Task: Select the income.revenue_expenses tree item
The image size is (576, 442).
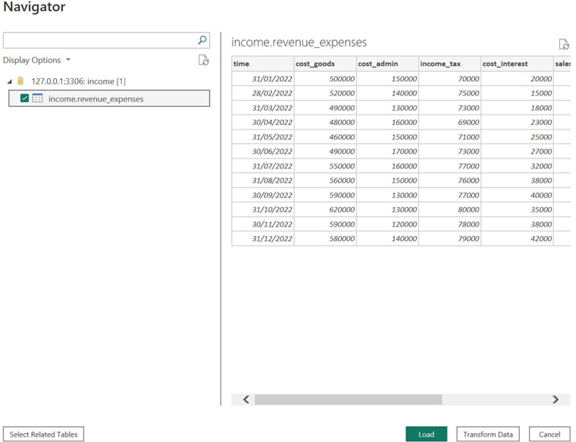Action: [x=95, y=99]
